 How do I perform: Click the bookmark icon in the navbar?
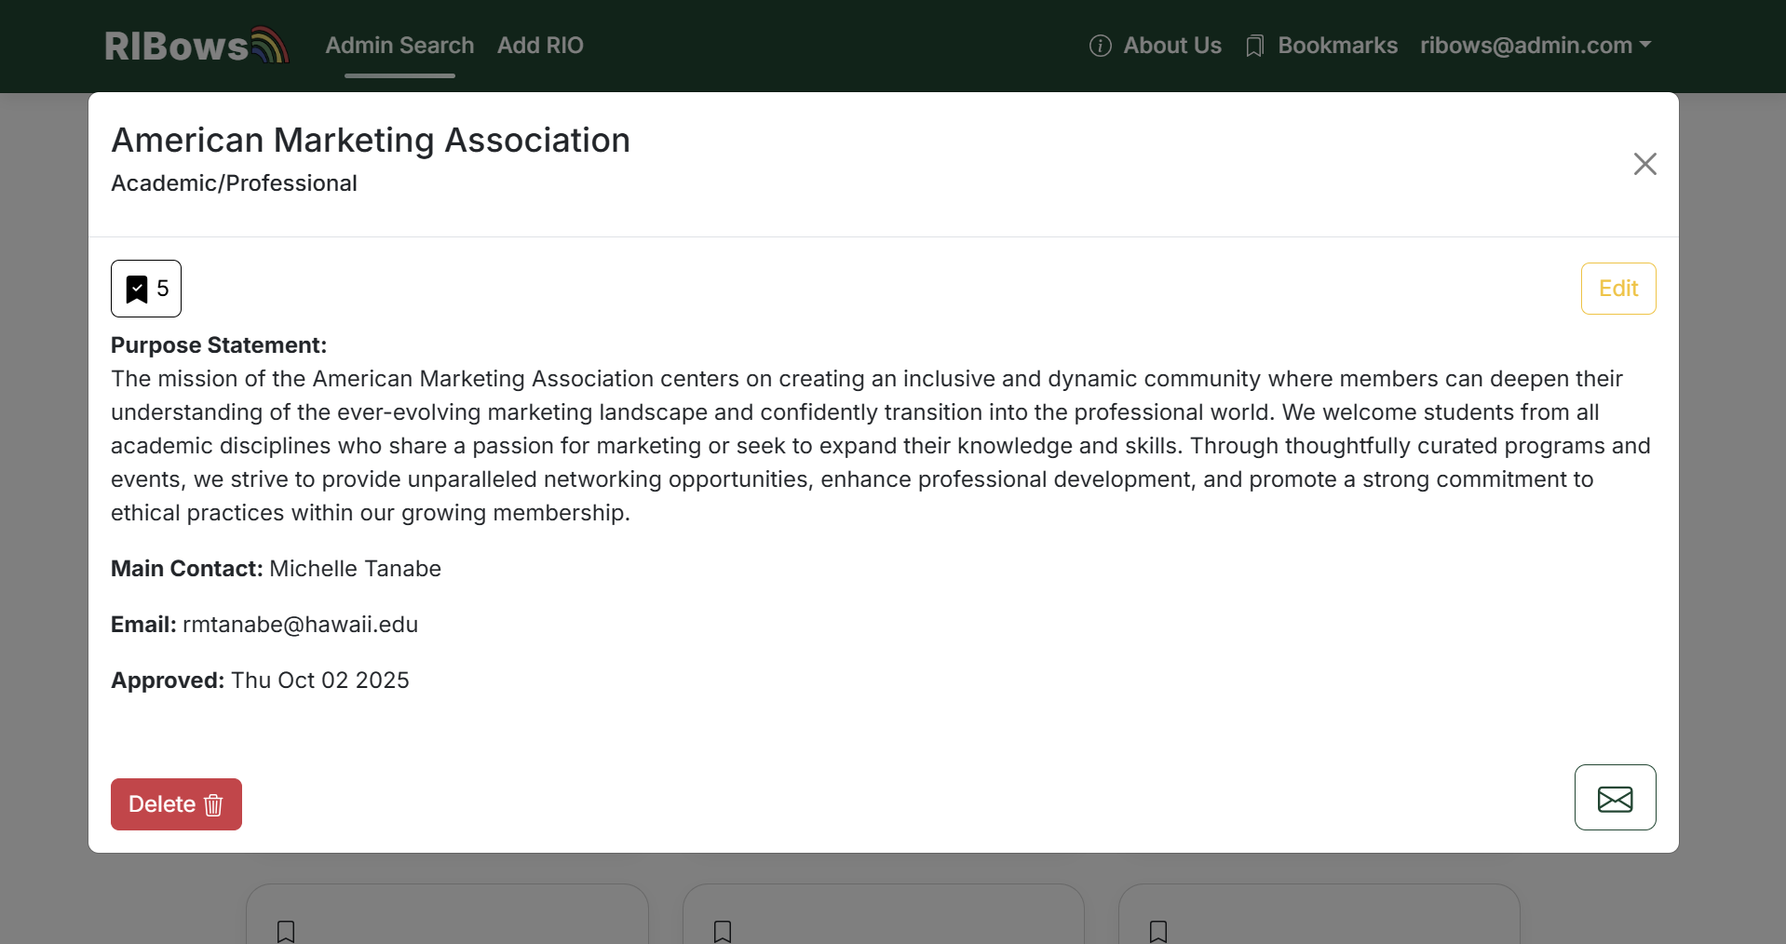click(x=1254, y=46)
